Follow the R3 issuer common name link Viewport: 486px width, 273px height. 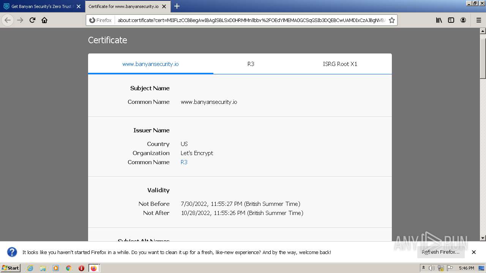184,162
